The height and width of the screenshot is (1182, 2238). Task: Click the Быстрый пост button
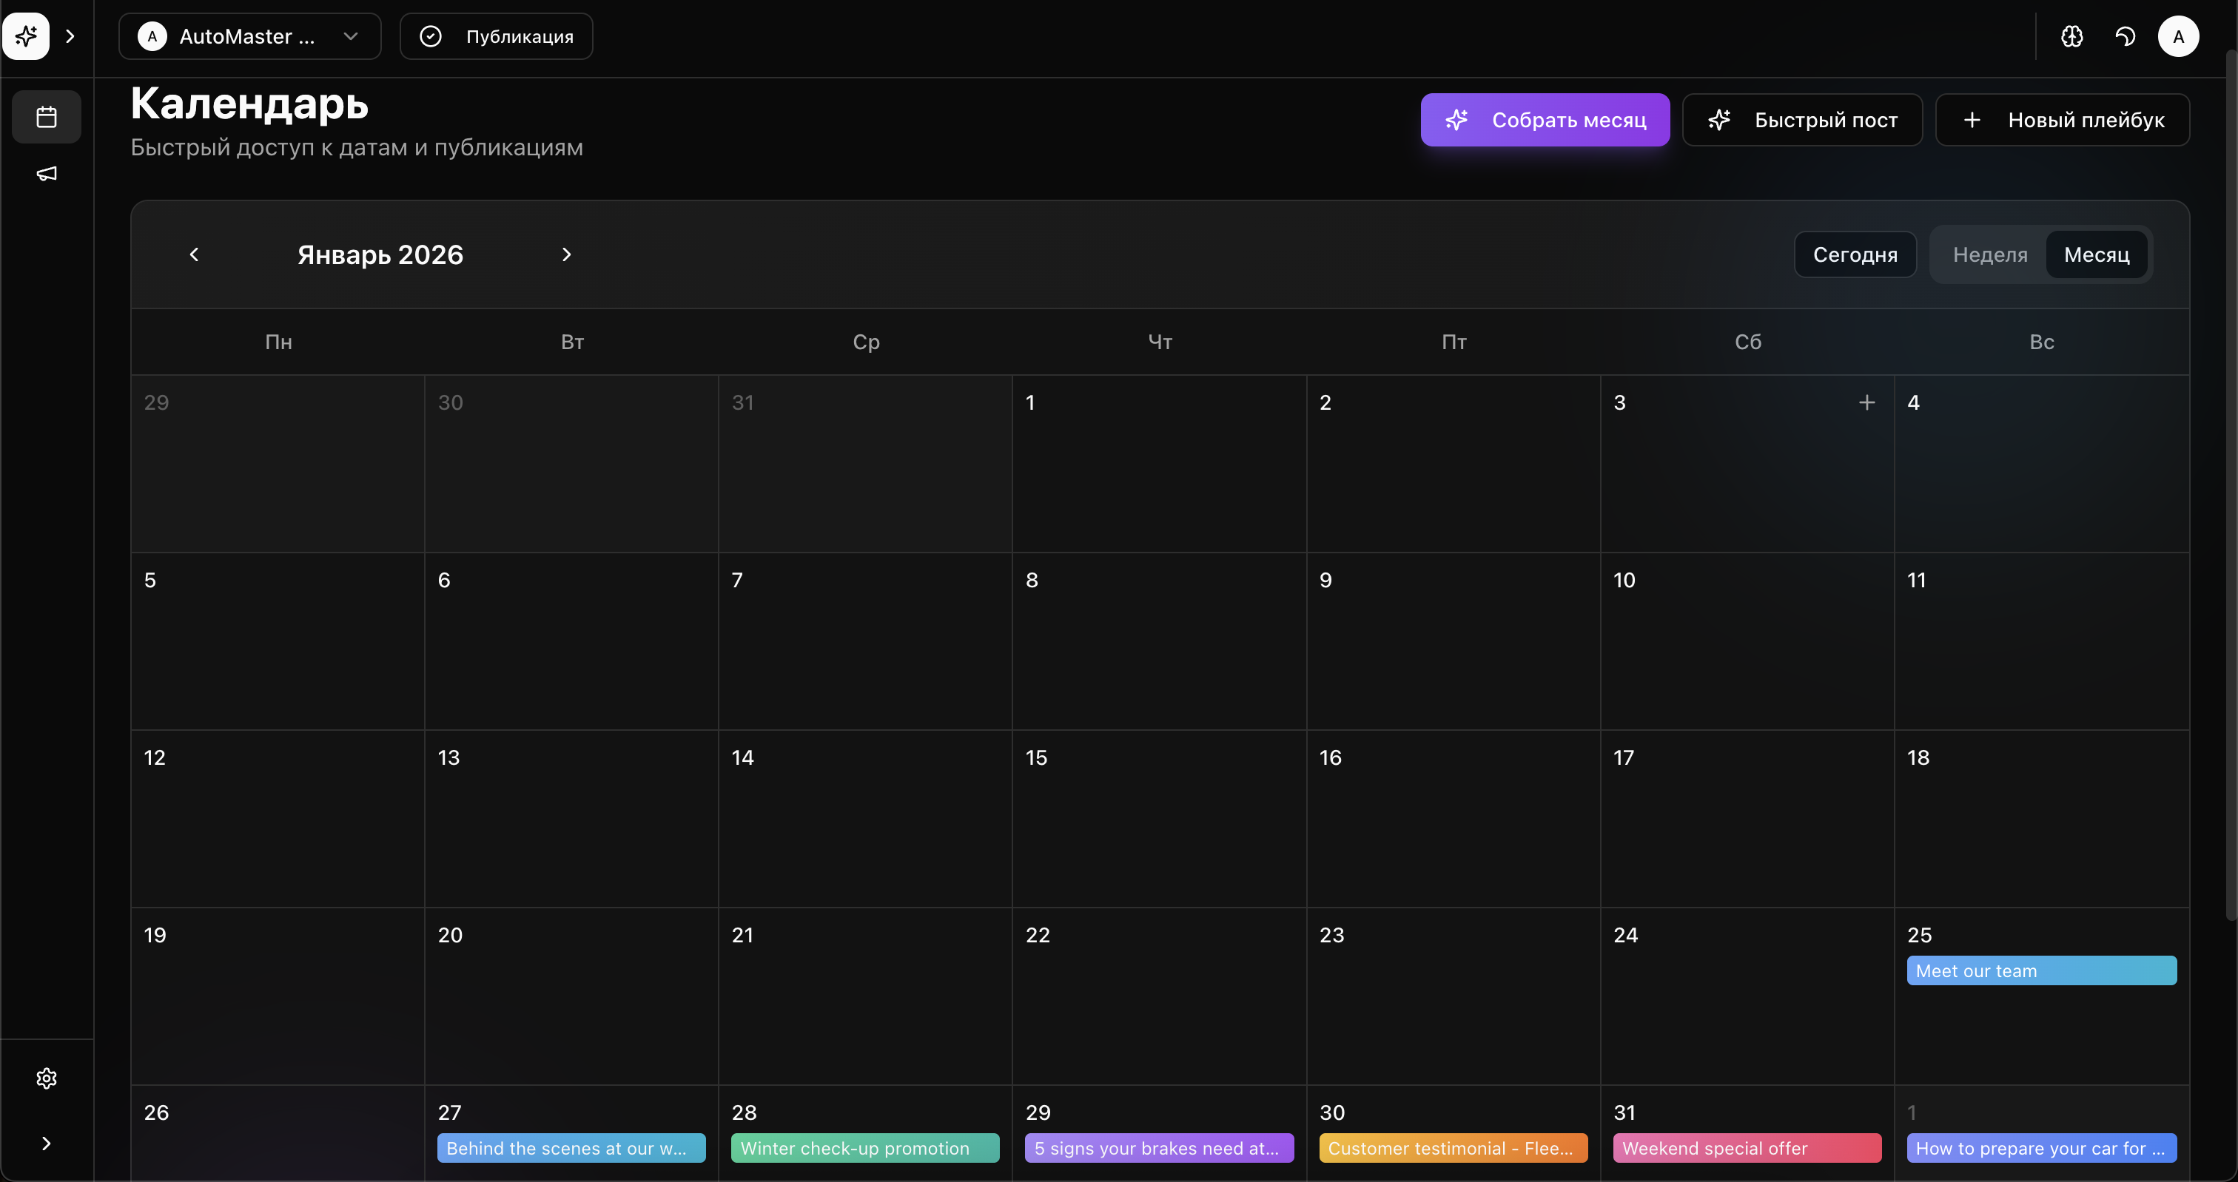(x=1802, y=120)
